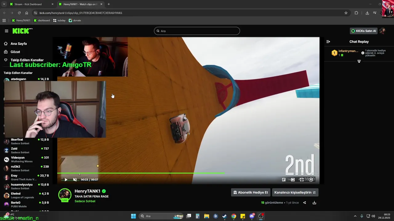Go to browser home page

tap(26, 13)
